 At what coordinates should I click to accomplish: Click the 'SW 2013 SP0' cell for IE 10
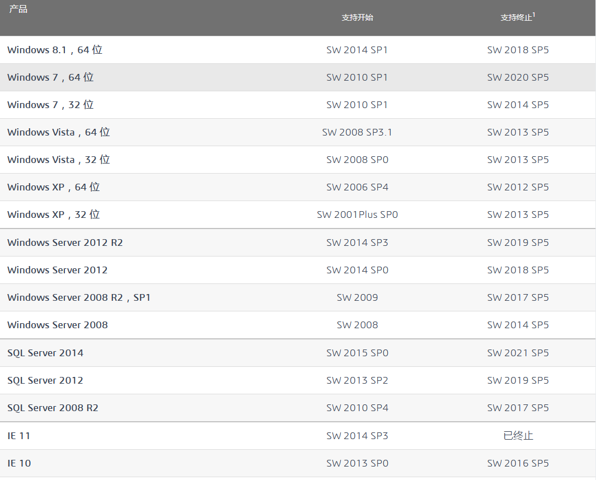[357, 463]
